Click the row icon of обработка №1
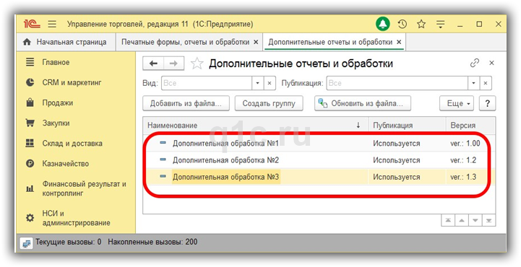521x267 pixels. pos(163,143)
